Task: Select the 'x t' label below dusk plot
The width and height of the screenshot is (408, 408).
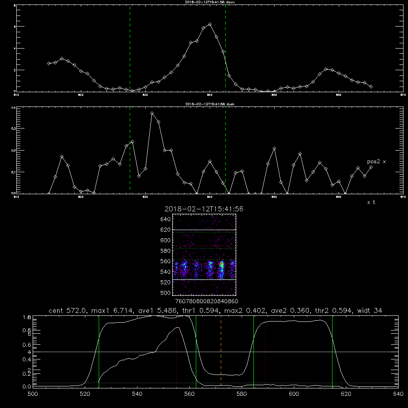Action: tap(371, 202)
